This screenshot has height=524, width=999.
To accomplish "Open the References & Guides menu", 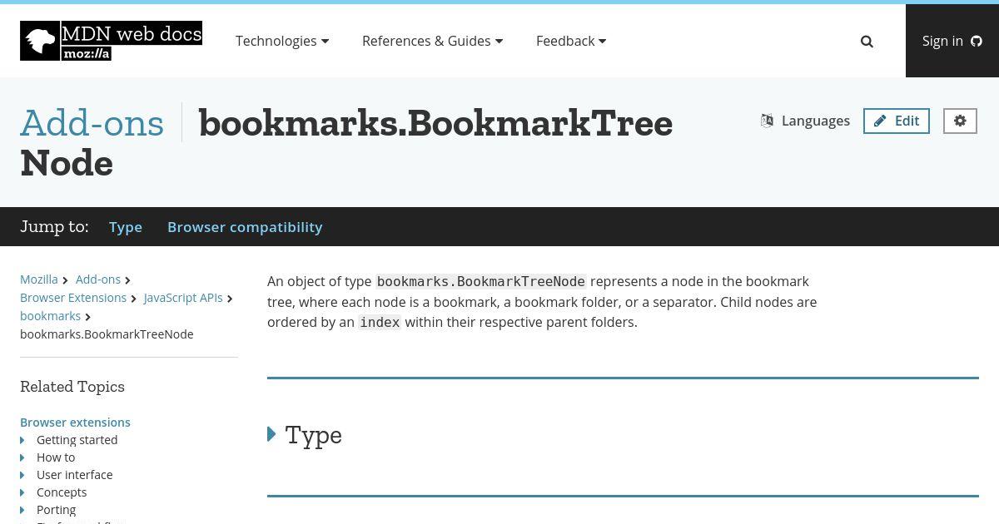I will coord(432,41).
